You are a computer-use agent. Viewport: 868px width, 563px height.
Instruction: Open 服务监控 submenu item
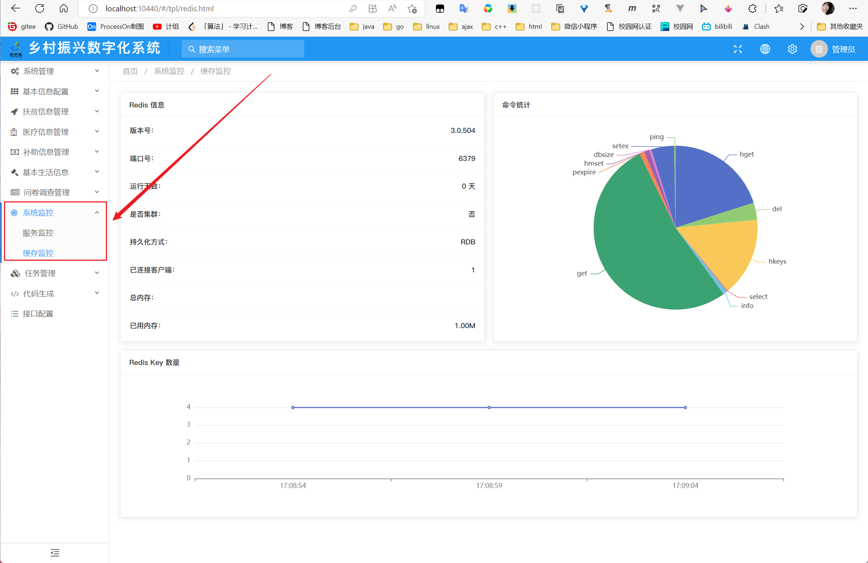coord(38,233)
